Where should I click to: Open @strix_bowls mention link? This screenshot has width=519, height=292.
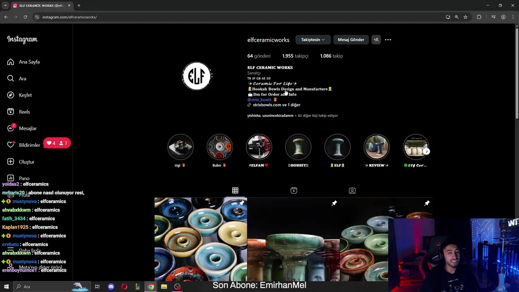pyautogui.click(x=259, y=99)
